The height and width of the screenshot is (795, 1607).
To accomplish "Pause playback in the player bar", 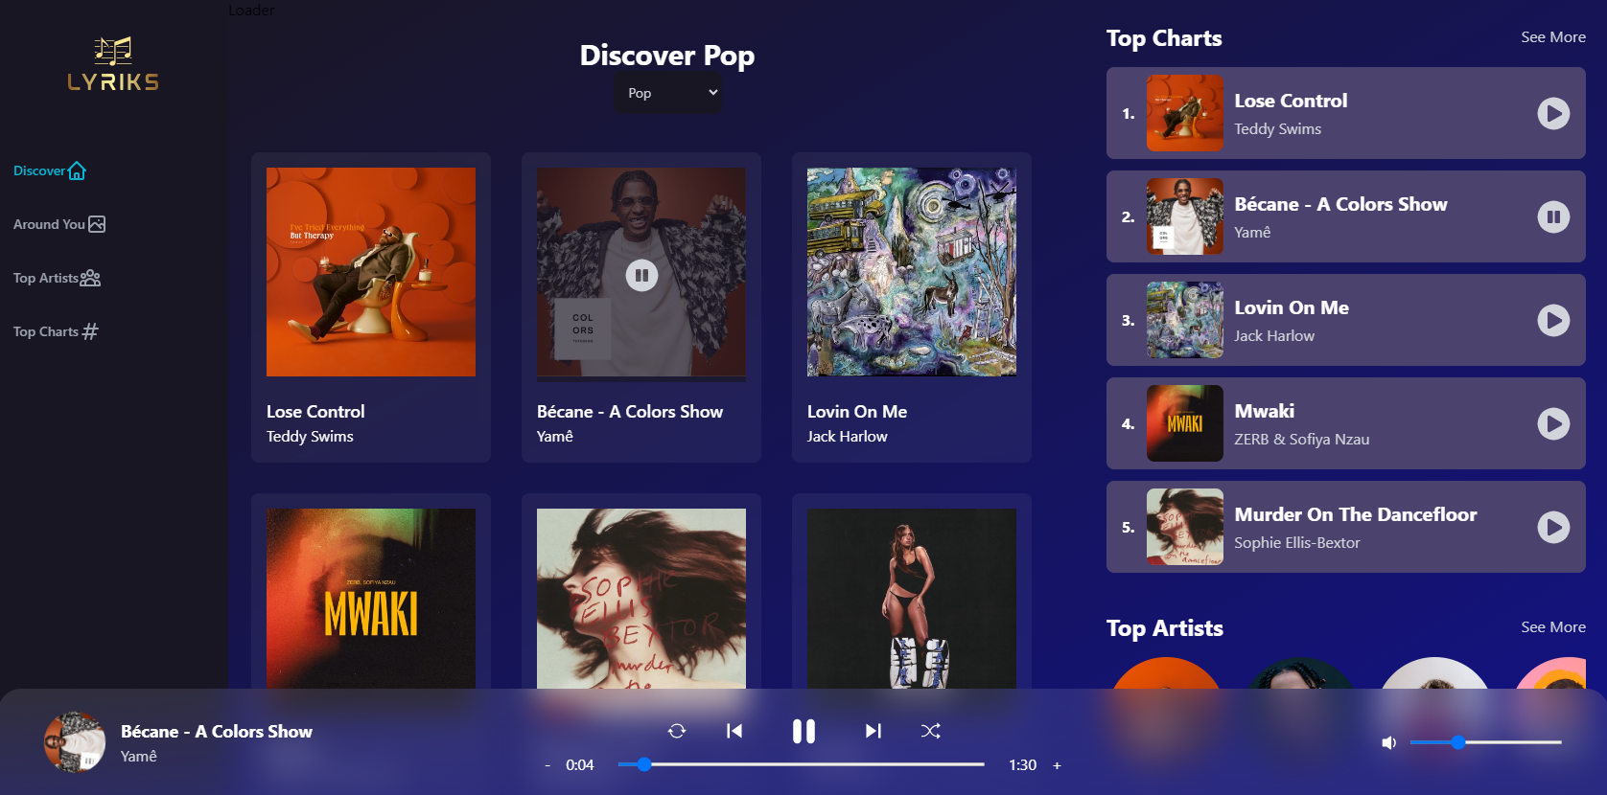I will [803, 732].
